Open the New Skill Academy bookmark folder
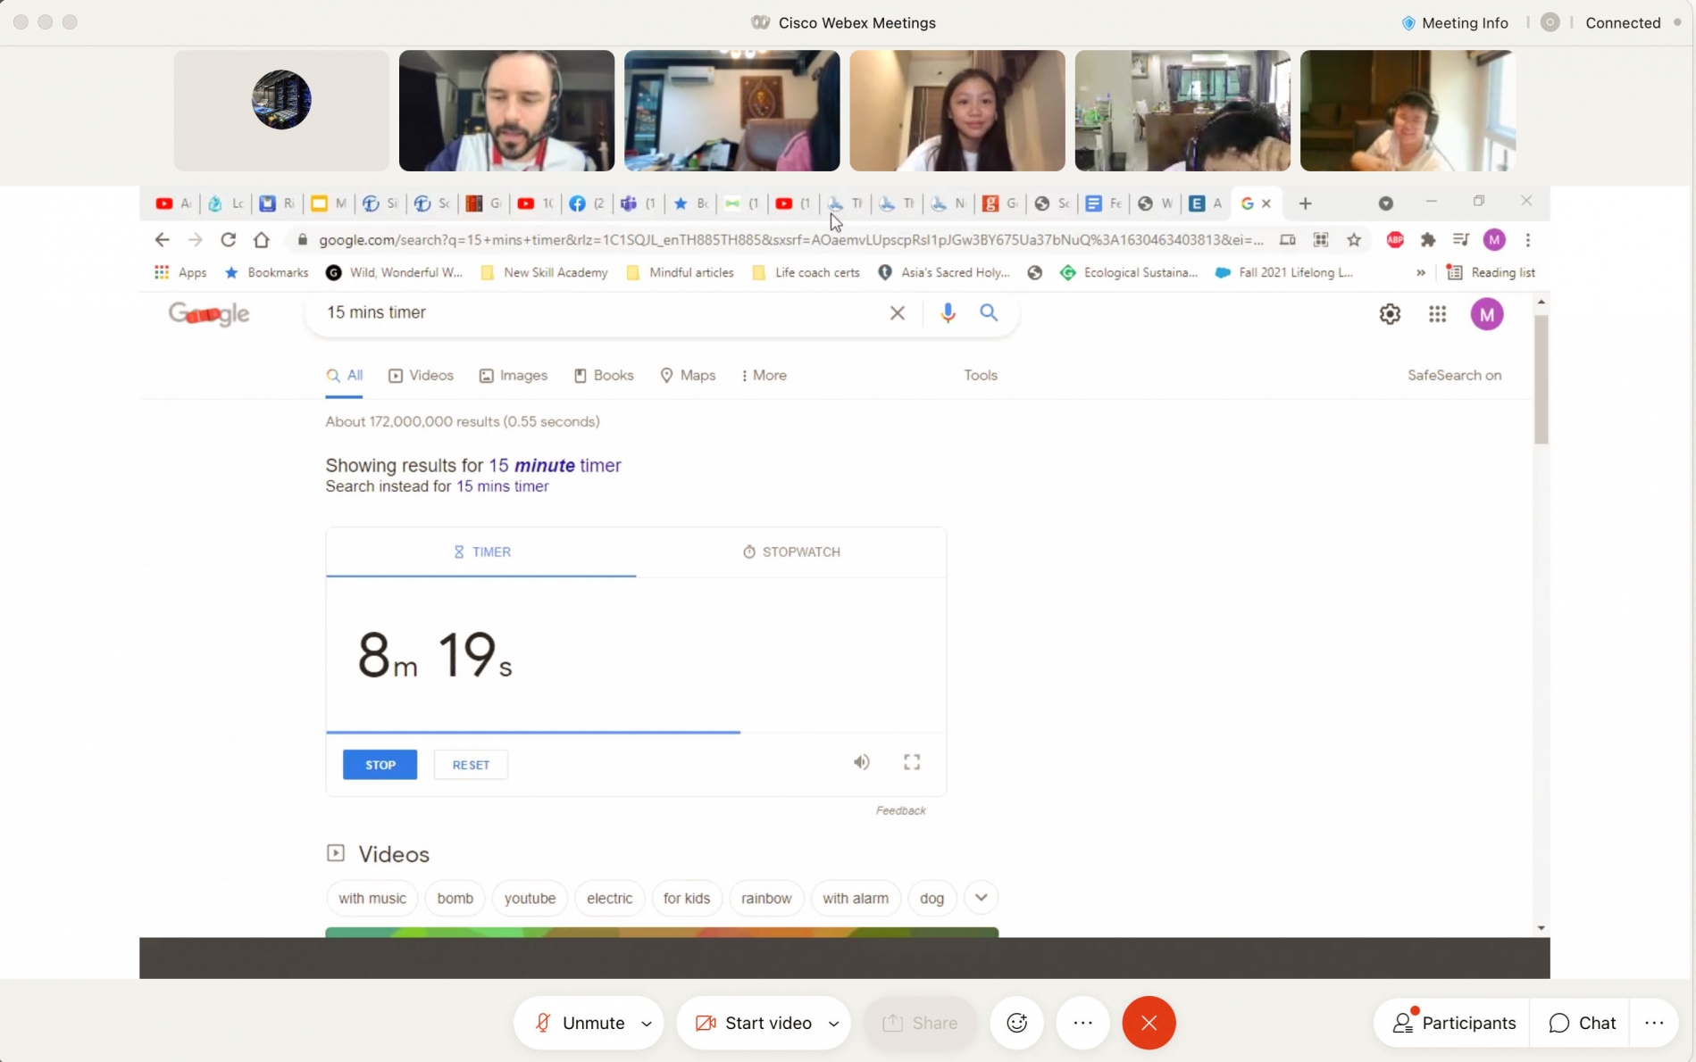1696x1062 pixels. (x=544, y=272)
